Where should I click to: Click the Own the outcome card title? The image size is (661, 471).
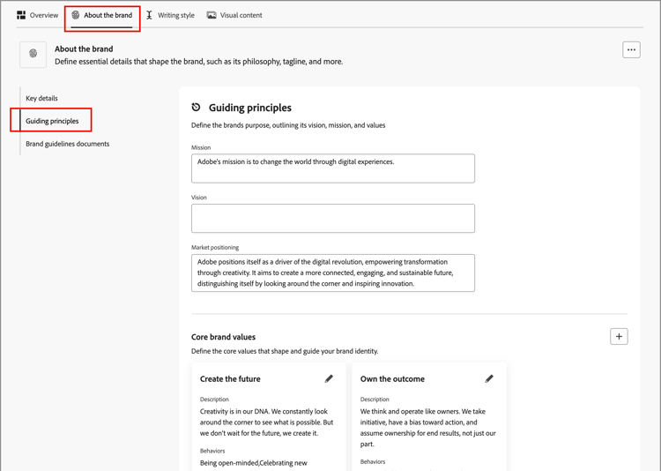point(392,379)
